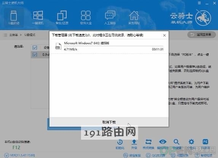This screenshot has width=218, height=158.
Task: Open the U盘启动 section
Action: [14, 18]
